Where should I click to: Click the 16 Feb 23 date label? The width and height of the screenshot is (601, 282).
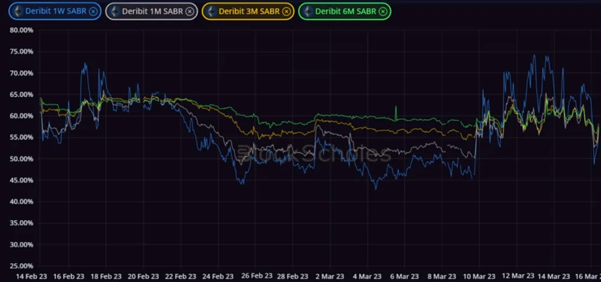click(69, 276)
